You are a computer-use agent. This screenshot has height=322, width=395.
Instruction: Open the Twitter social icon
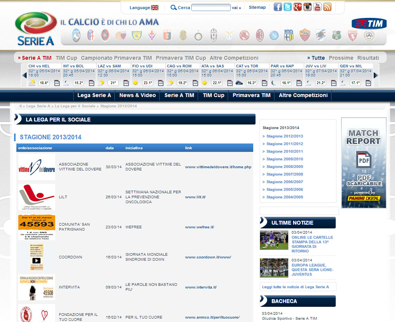pyautogui.click(x=287, y=7)
